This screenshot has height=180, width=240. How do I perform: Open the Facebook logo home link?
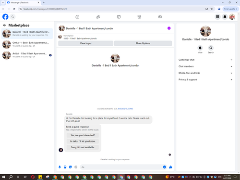click(x=5, y=17)
